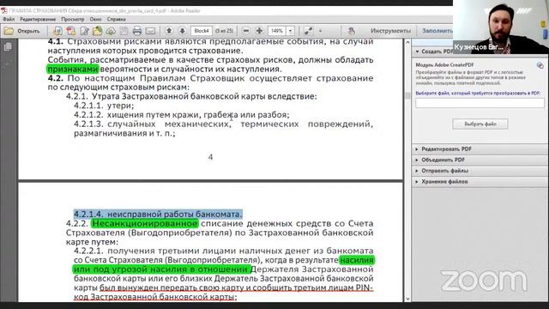This screenshot has height=309, width=549.
Task: Go to next page arrow
Action: [183, 31]
